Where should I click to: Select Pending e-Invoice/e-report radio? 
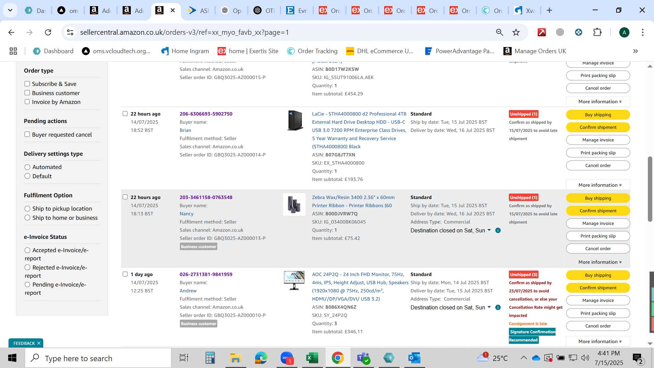[x=28, y=285]
